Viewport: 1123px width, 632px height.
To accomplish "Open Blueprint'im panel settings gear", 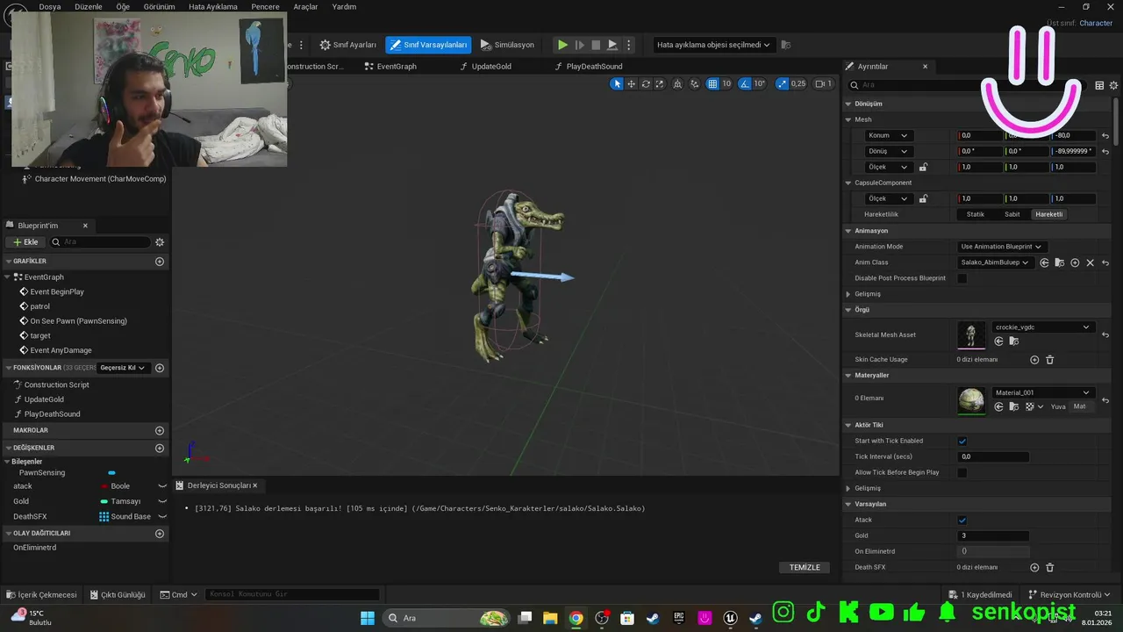I will pyautogui.click(x=160, y=242).
